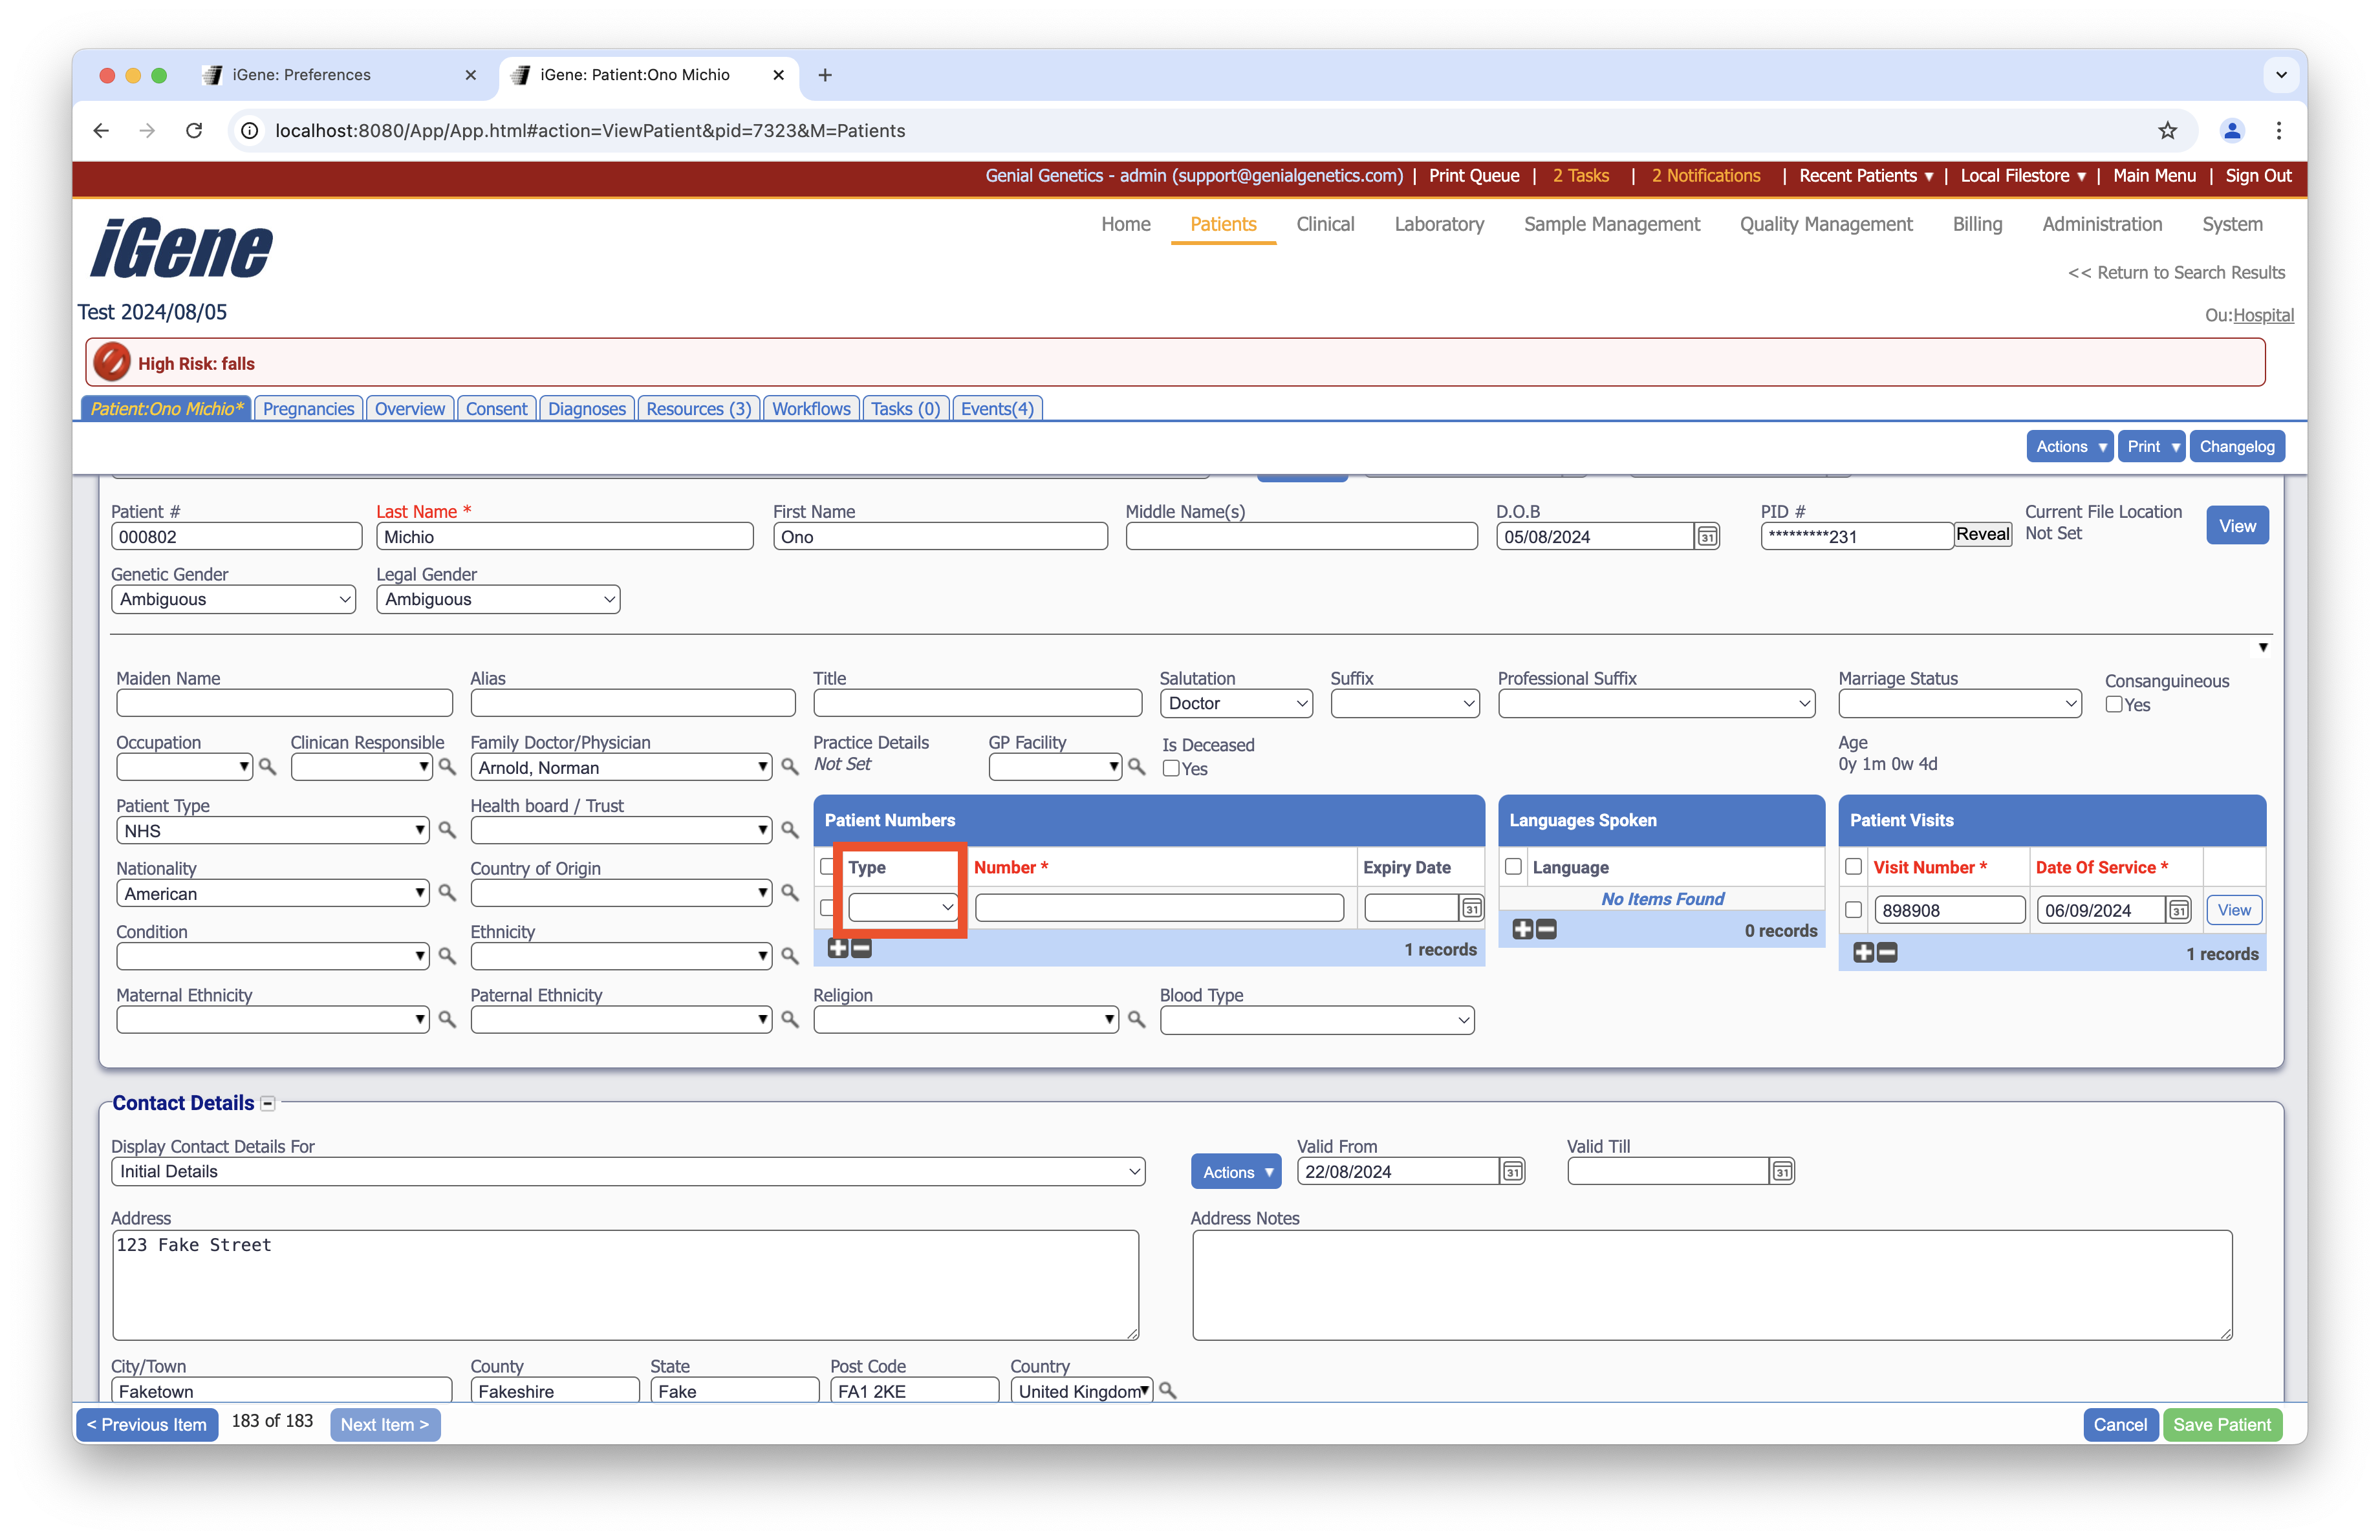Expand the Genetic Gender dropdown
Image resolution: width=2380 pixels, height=1540 pixels.
233,599
